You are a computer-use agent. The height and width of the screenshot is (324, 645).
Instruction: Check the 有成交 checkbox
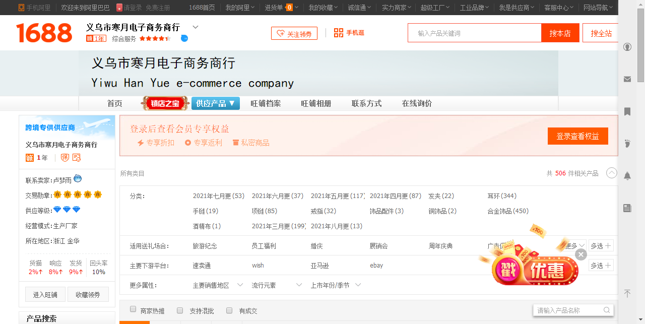[x=229, y=310]
